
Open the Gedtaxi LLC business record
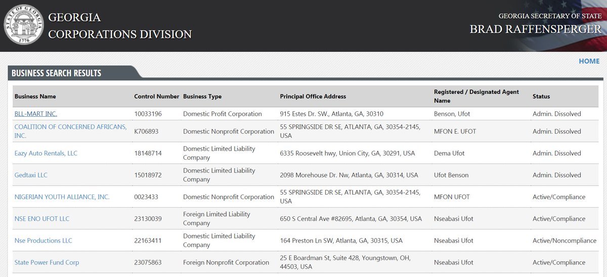coord(31,175)
